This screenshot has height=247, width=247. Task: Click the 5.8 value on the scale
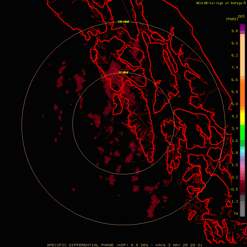(235, 92)
